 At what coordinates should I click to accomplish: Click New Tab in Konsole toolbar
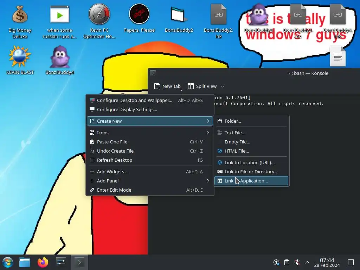[167, 86]
